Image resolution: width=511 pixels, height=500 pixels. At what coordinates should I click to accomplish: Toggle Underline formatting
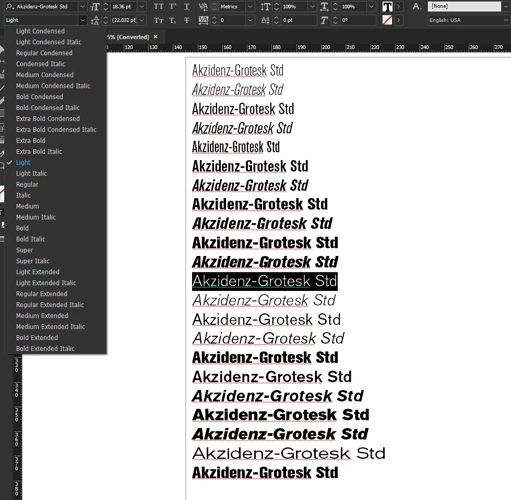coord(187,6)
